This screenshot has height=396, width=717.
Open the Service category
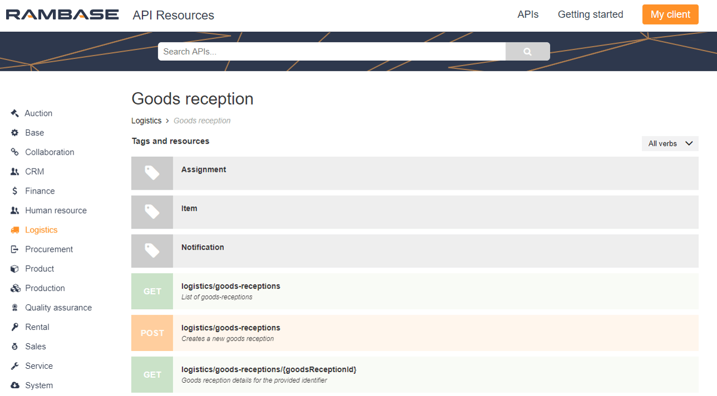39,366
